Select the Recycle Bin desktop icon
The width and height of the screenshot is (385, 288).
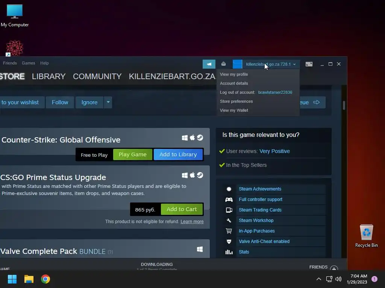[366, 235]
